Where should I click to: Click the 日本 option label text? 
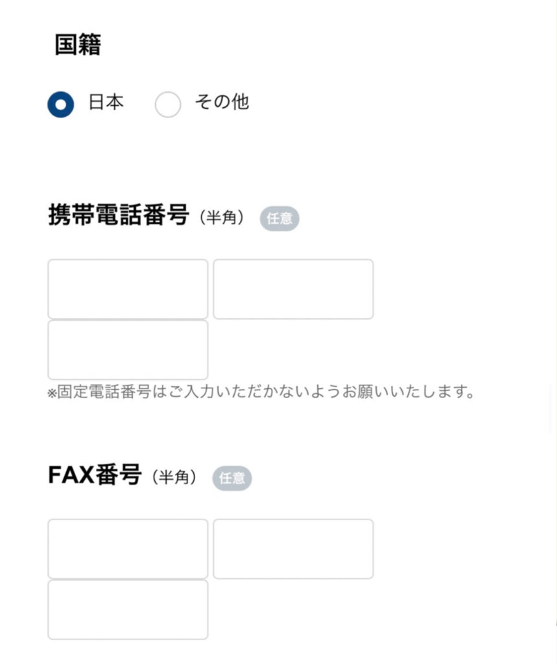[106, 102]
